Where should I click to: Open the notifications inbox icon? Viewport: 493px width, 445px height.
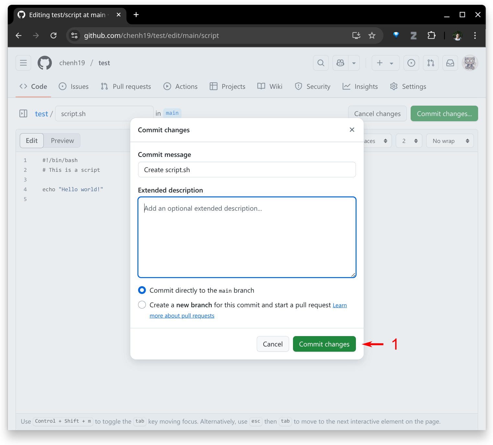pyautogui.click(x=450, y=63)
